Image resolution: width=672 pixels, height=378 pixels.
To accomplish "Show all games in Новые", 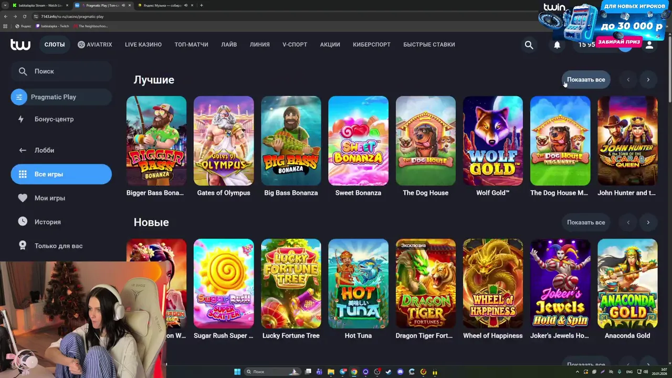I will [x=586, y=223].
